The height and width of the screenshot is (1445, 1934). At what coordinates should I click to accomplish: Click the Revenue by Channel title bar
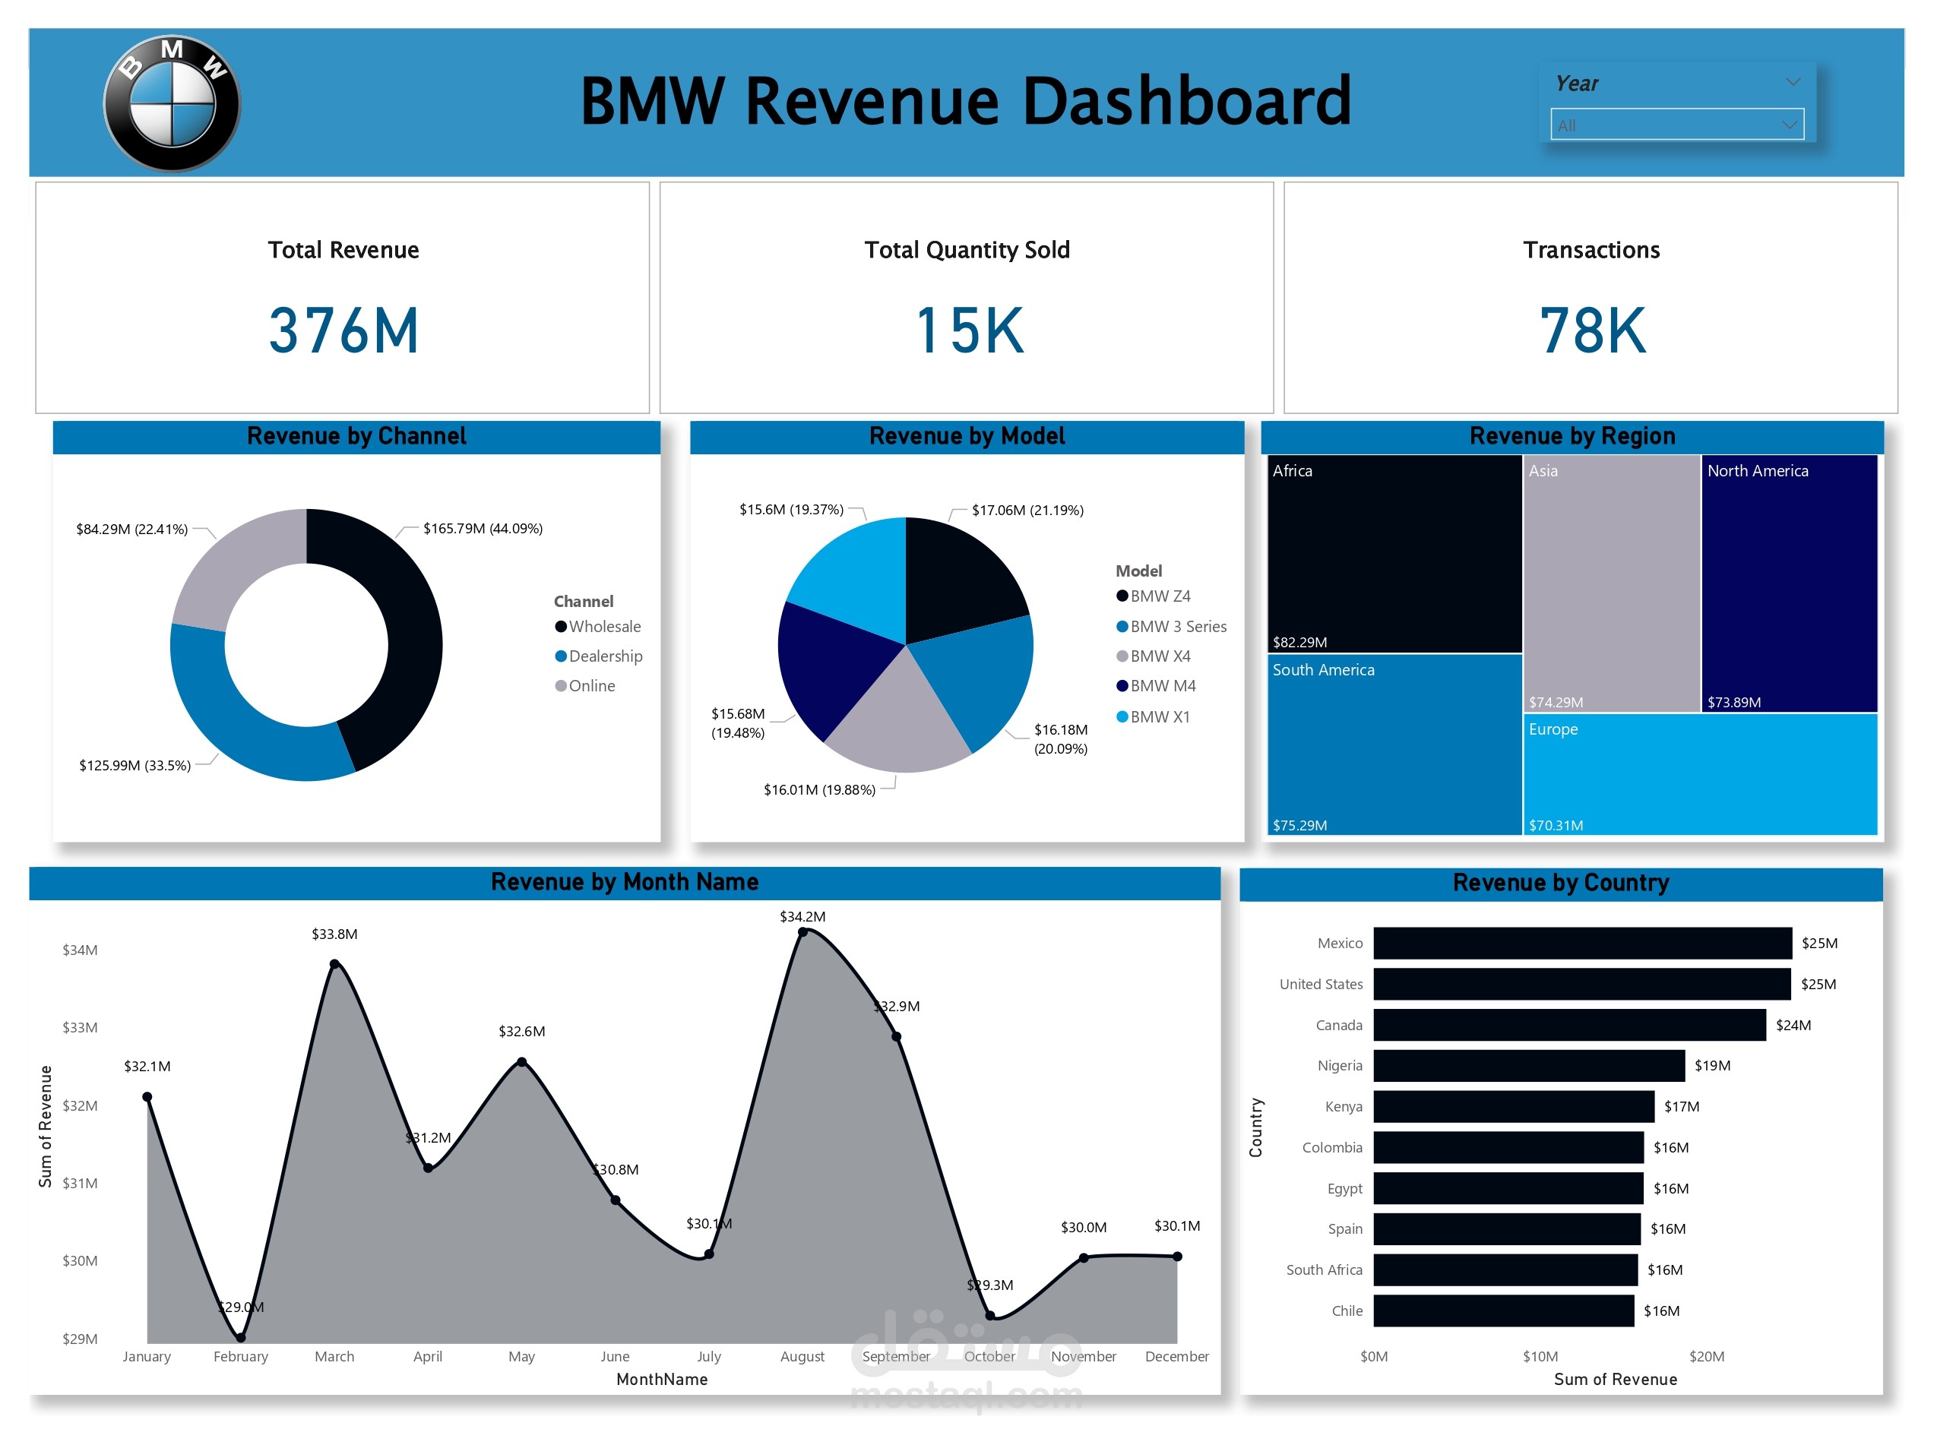(x=356, y=436)
